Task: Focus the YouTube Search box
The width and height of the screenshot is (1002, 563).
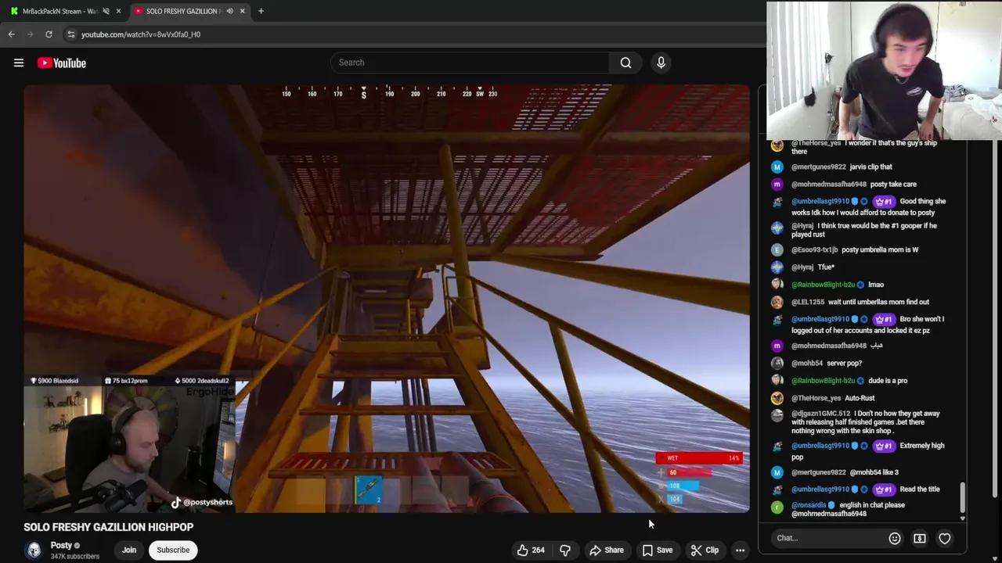Action: coord(470,63)
